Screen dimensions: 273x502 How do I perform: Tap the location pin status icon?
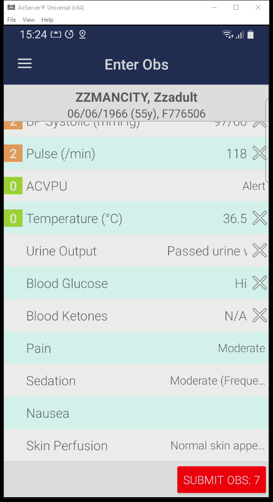[82, 34]
